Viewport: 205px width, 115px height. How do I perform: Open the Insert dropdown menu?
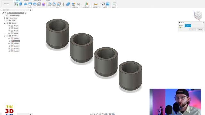[x=105, y=7]
